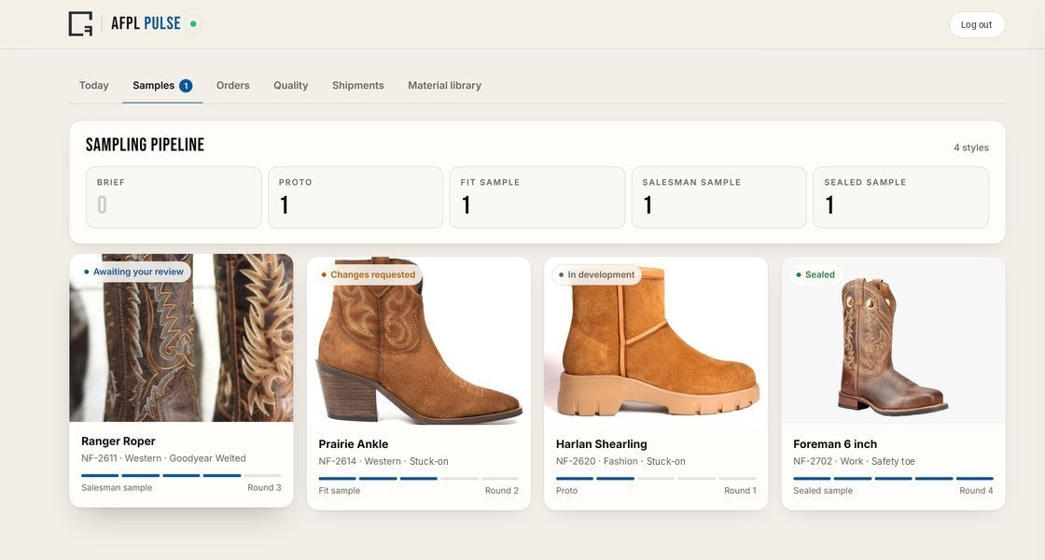Open the Ranger Roper boot photo
The height and width of the screenshot is (560, 1045).
pos(181,338)
